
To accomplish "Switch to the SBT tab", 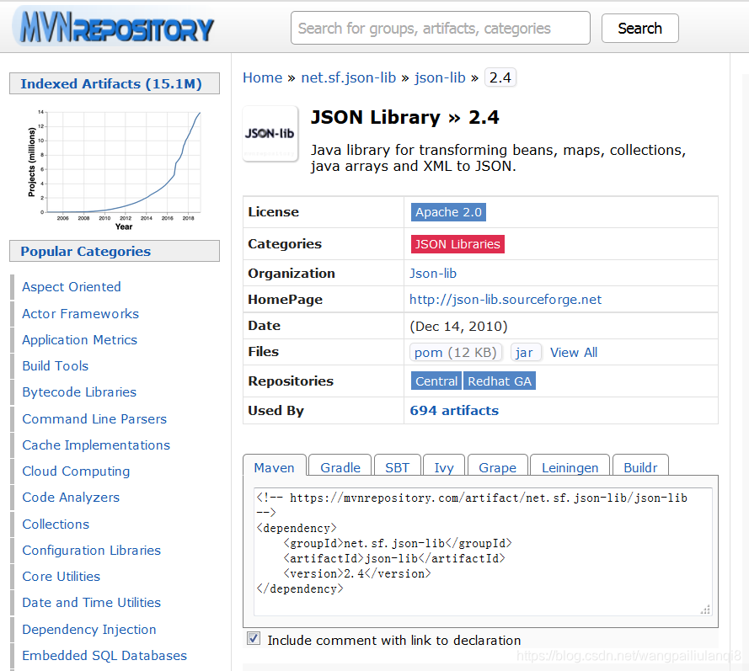I will coord(397,466).
